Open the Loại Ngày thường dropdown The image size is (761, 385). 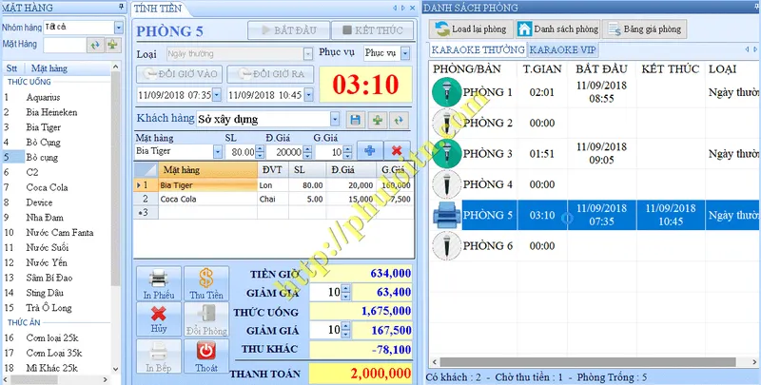coord(307,54)
